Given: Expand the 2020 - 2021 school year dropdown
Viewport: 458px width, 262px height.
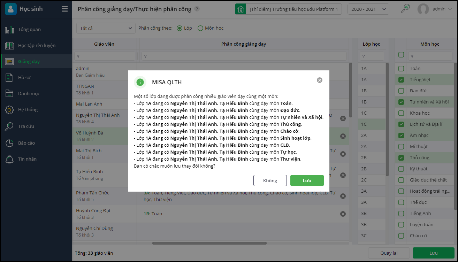Looking at the screenshot, I should 368,9.
